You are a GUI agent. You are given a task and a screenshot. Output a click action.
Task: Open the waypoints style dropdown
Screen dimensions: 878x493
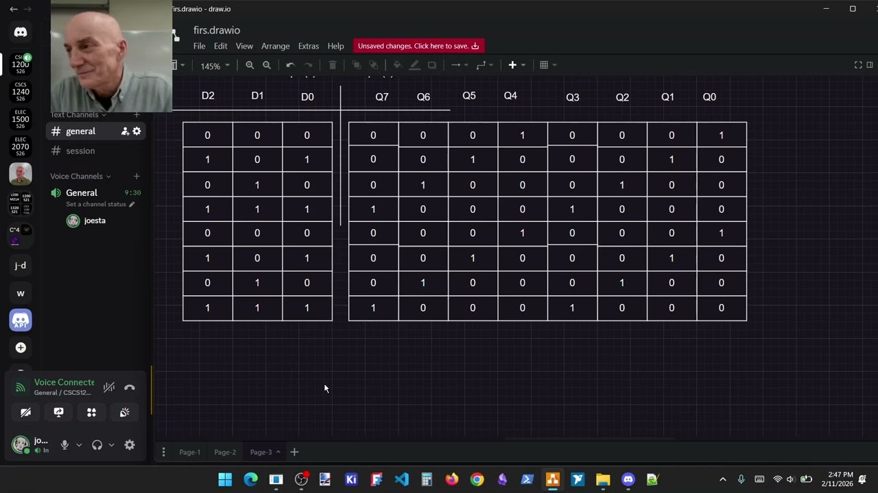(x=484, y=65)
